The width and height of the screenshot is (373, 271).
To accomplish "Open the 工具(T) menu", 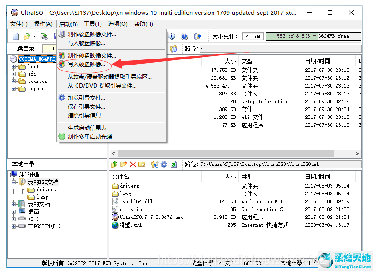I will (x=93, y=24).
